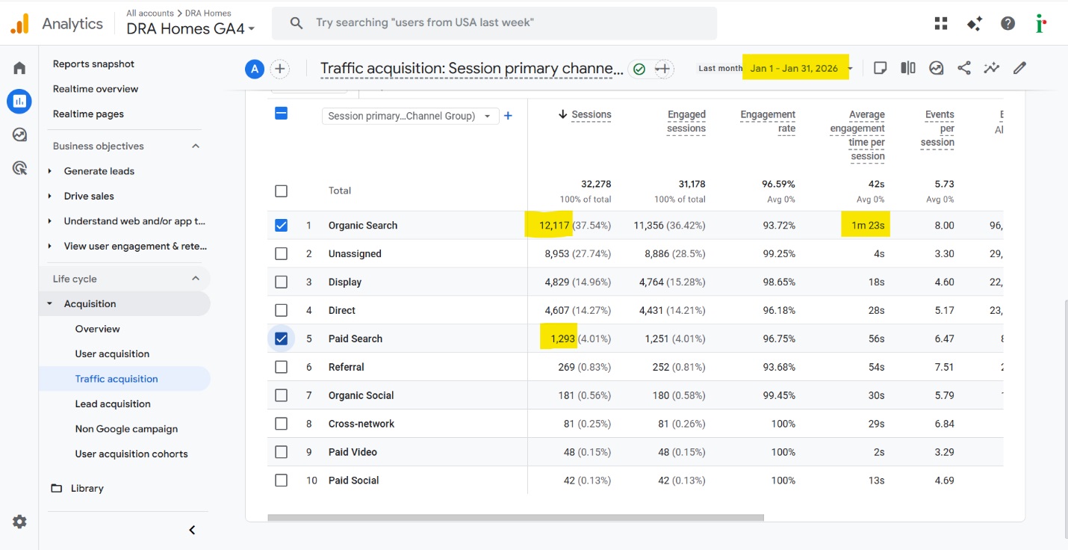Viewport: 1068px width, 550px height.
Task: Check the Unassigned row checkbox
Action: (x=281, y=253)
